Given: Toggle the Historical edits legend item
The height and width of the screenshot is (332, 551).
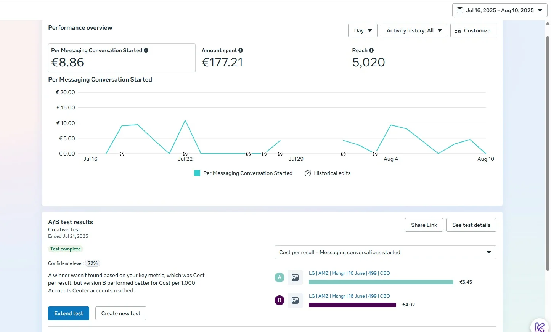Looking at the screenshot, I should pos(328,173).
